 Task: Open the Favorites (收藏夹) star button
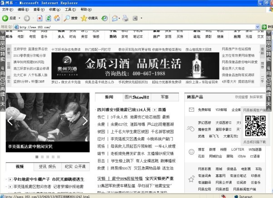(x=89, y=18)
